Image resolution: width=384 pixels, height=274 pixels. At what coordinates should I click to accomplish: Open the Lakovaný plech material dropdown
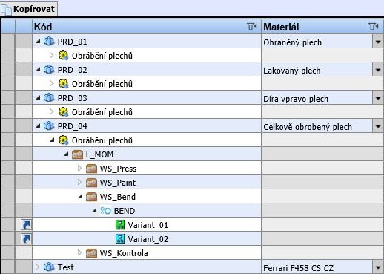[x=378, y=70]
